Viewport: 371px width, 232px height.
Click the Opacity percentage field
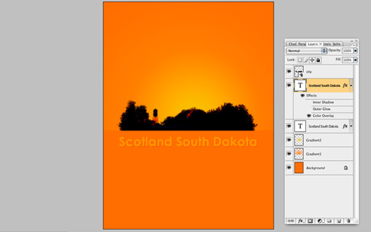tap(348, 51)
